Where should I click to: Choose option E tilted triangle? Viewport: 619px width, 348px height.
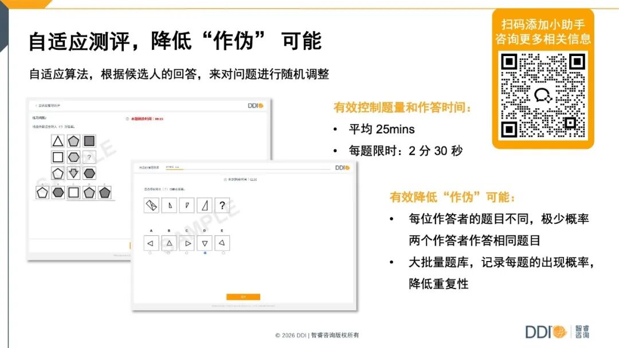222,243
